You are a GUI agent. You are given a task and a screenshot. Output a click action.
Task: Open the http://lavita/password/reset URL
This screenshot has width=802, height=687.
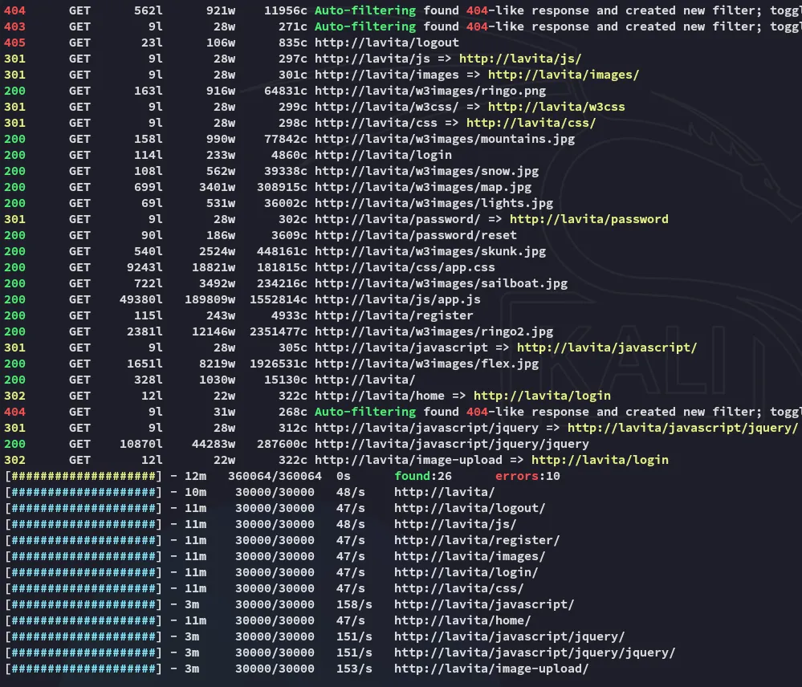[416, 235]
